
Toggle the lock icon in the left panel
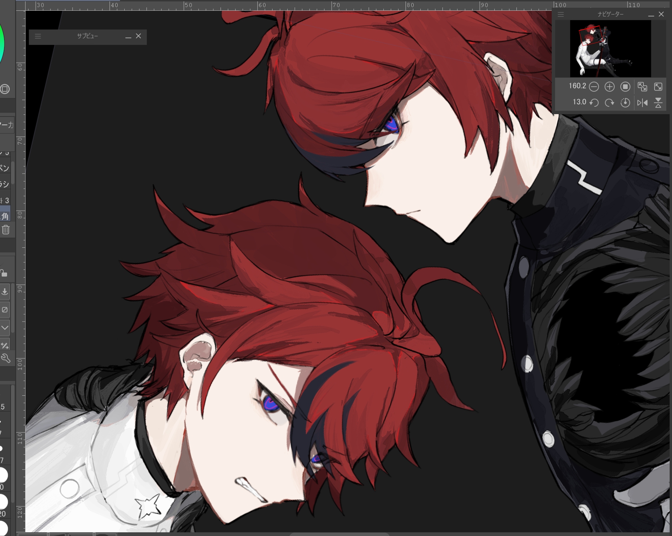click(x=4, y=274)
